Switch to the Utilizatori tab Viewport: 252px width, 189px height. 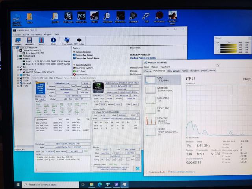(195, 71)
